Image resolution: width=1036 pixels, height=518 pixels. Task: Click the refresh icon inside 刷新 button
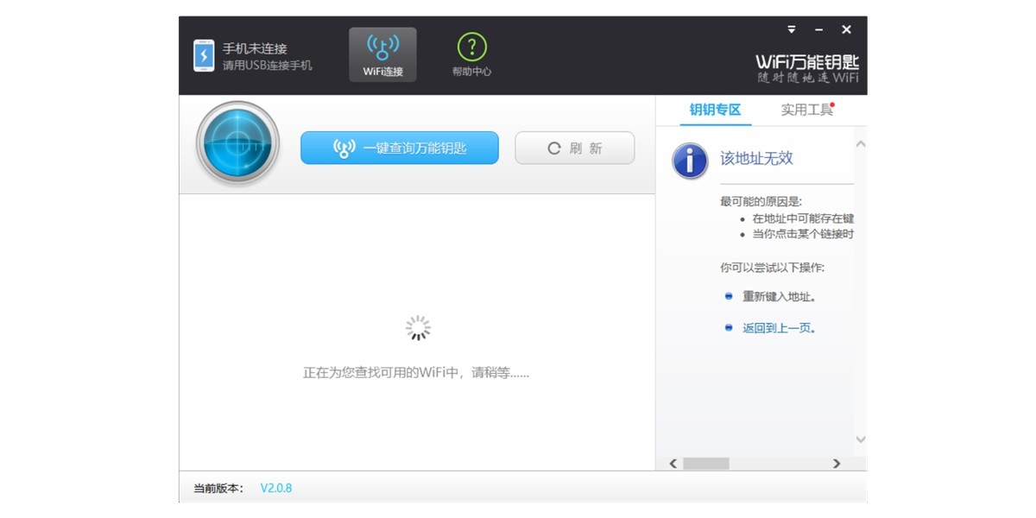pos(553,148)
